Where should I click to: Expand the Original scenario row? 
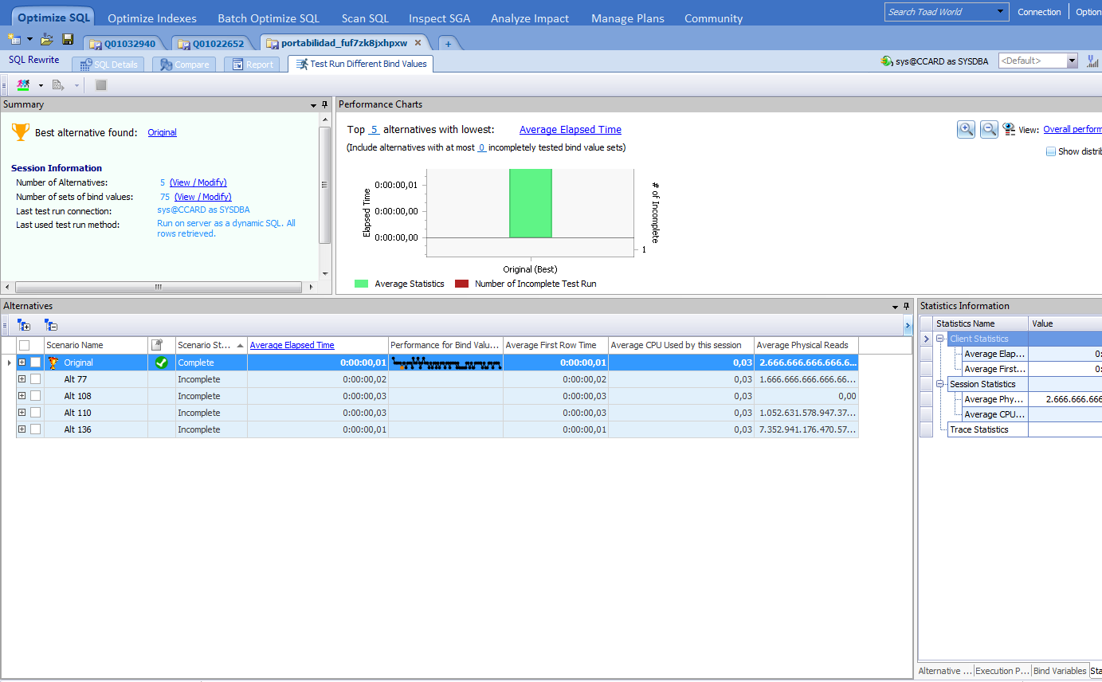22,363
